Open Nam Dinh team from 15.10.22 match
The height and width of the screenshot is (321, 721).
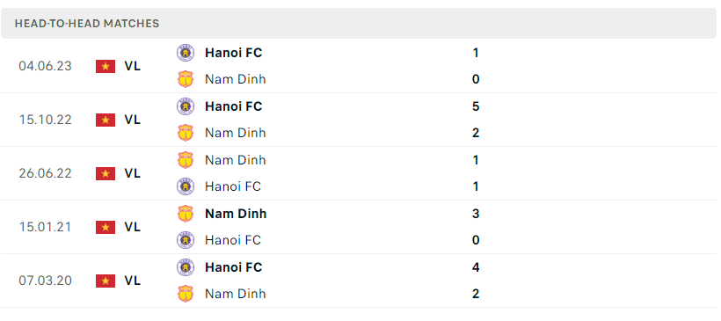pos(236,133)
